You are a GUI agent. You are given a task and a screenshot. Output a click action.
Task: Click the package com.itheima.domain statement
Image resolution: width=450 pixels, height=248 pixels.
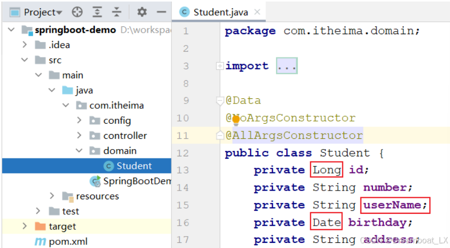(x=322, y=31)
